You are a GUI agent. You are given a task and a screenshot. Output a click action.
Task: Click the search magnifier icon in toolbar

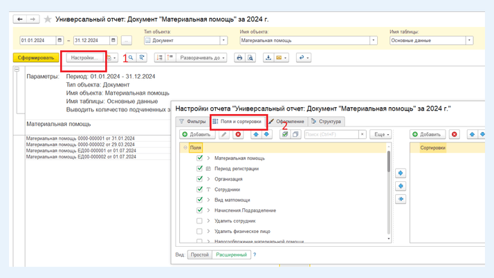point(130,58)
